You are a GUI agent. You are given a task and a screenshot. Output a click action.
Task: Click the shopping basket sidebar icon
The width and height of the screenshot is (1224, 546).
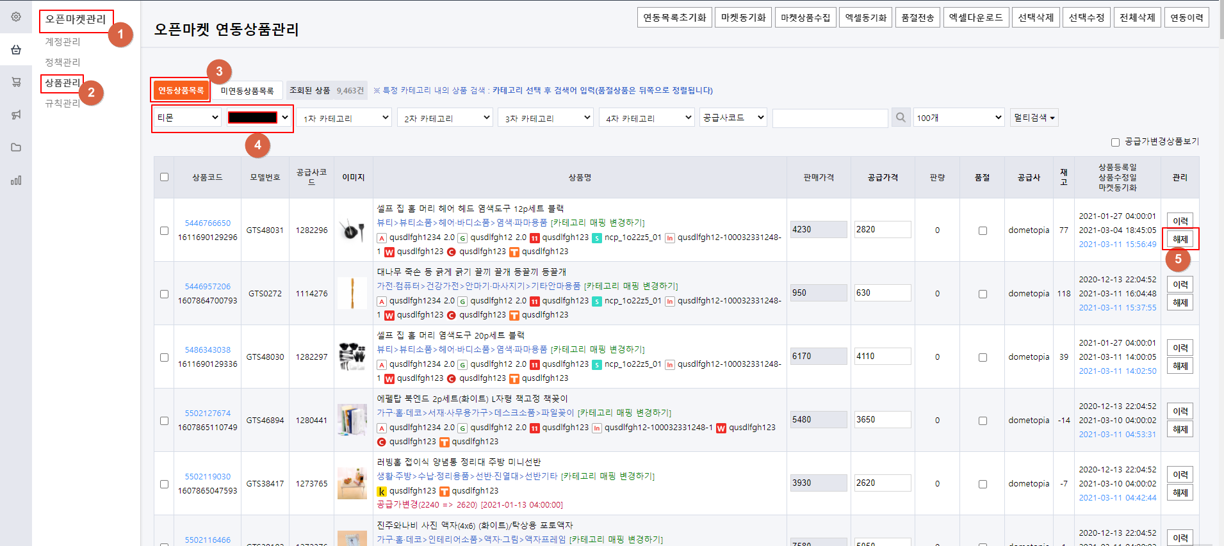(x=16, y=49)
